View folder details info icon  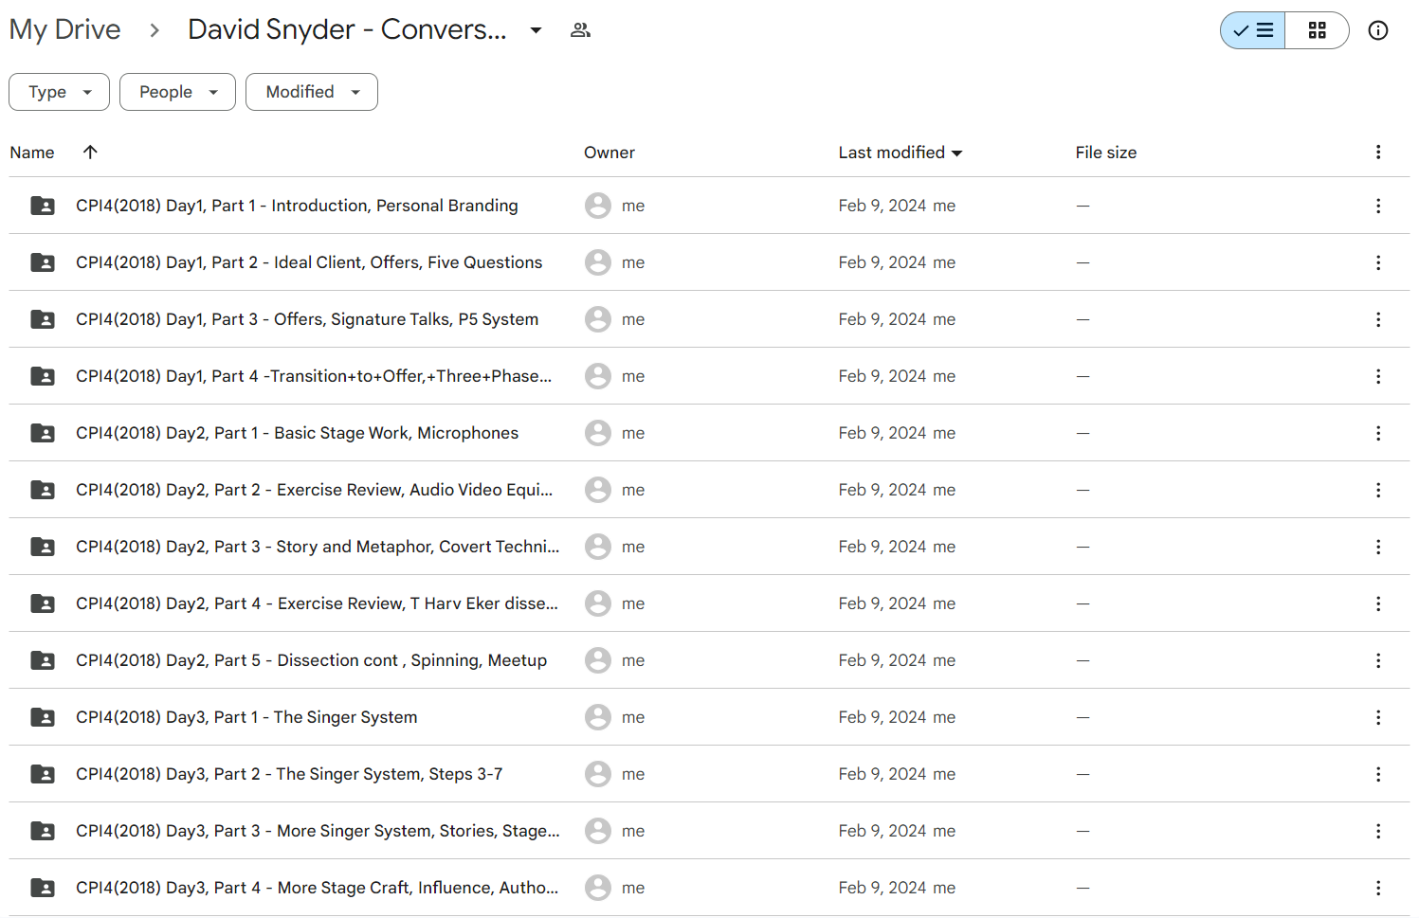tap(1378, 30)
